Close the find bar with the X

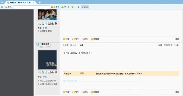pos(2,7)
